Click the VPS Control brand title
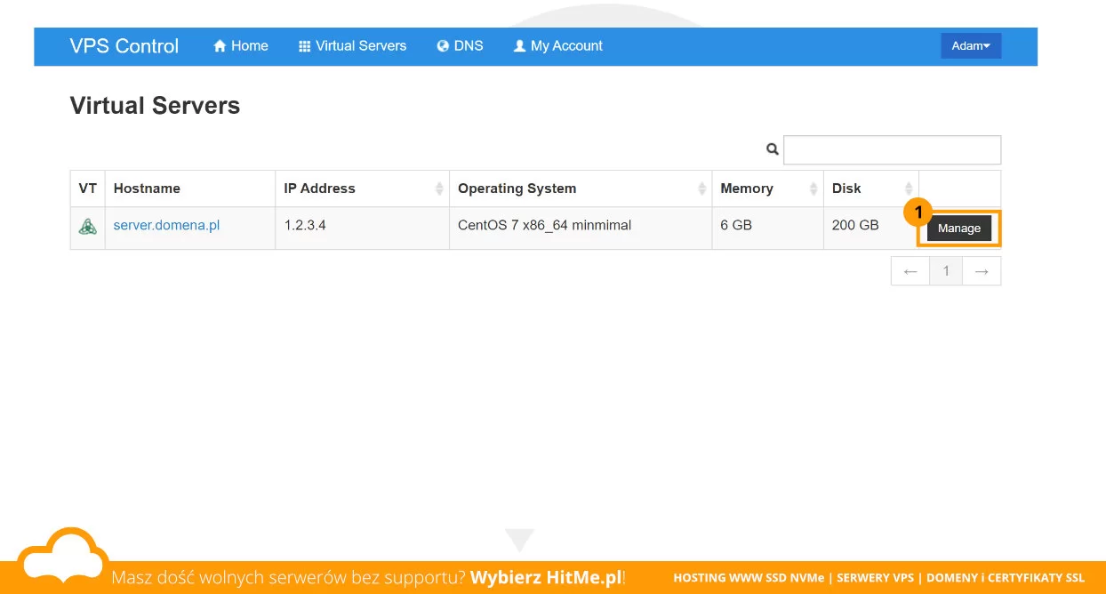The image size is (1106, 594). coord(124,46)
